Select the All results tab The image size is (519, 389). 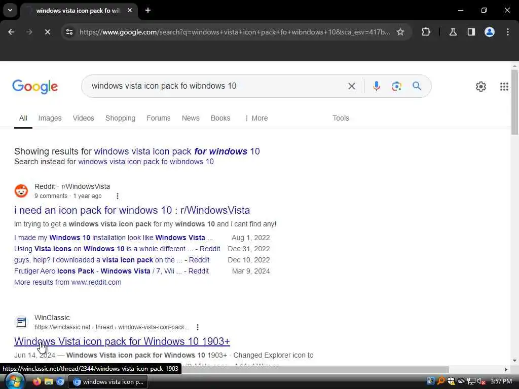[x=23, y=118]
